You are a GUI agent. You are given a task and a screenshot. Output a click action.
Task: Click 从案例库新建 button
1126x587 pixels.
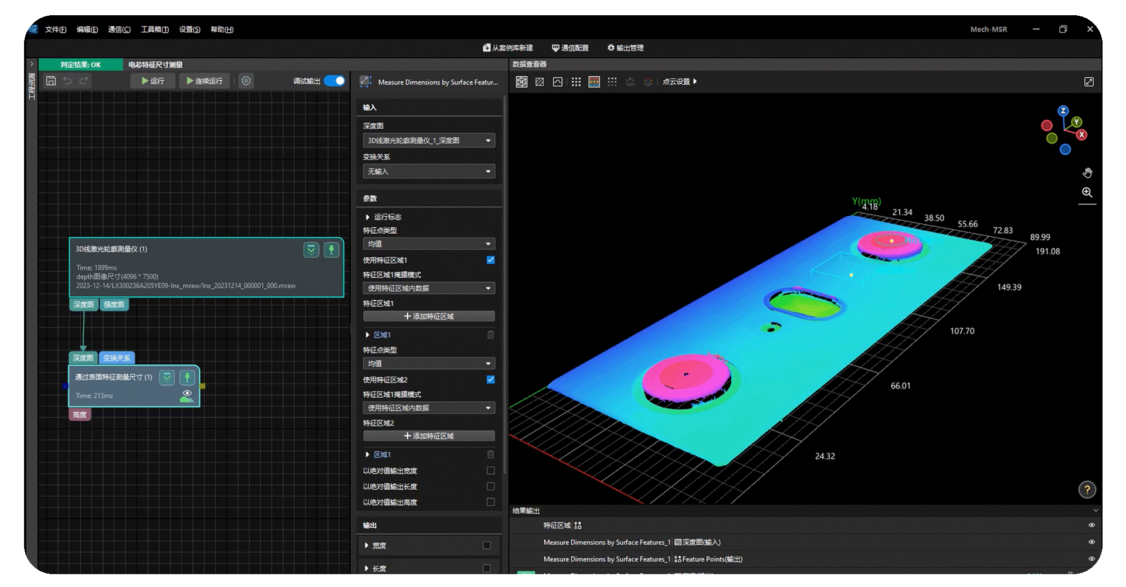[x=508, y=48]
